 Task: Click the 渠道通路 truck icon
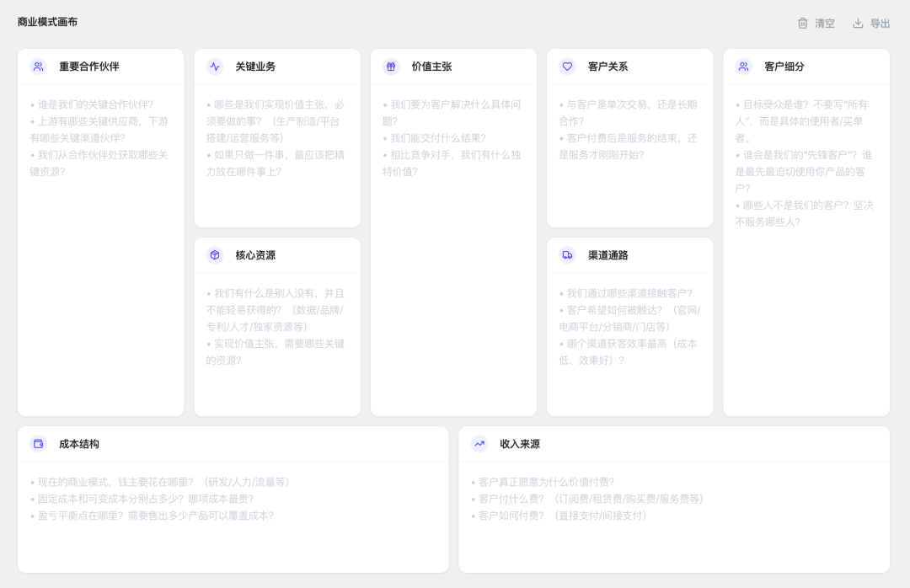pos(567,255)
